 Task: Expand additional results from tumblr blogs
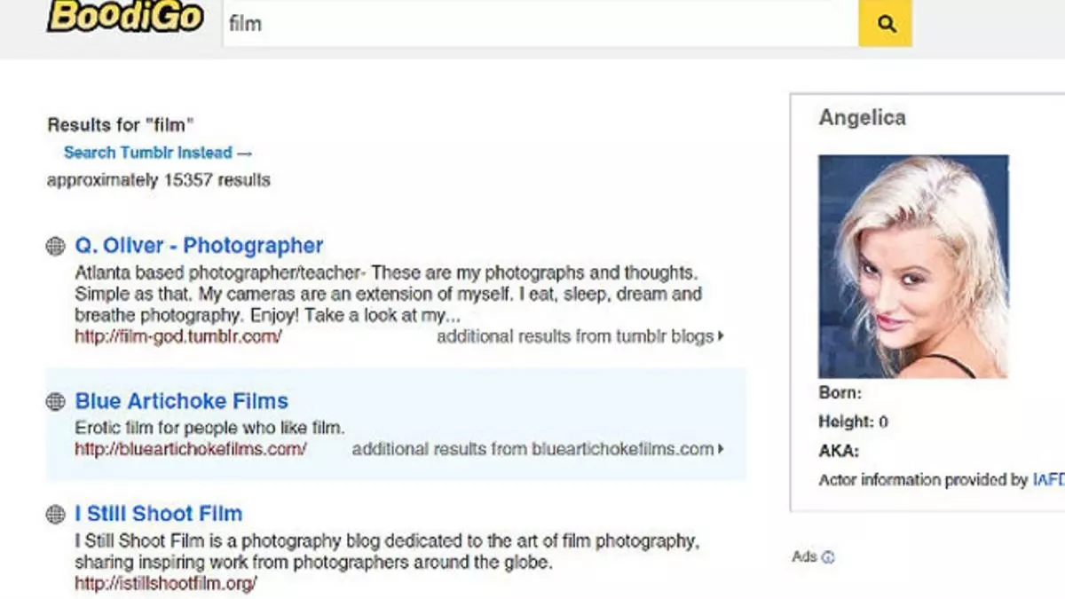pyautogui.click(x=580, y=336)
